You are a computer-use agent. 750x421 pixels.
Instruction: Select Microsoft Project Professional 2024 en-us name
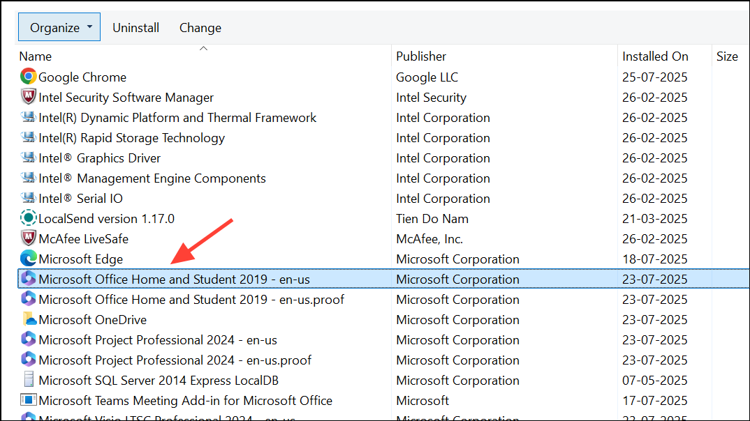pos(158,340)
